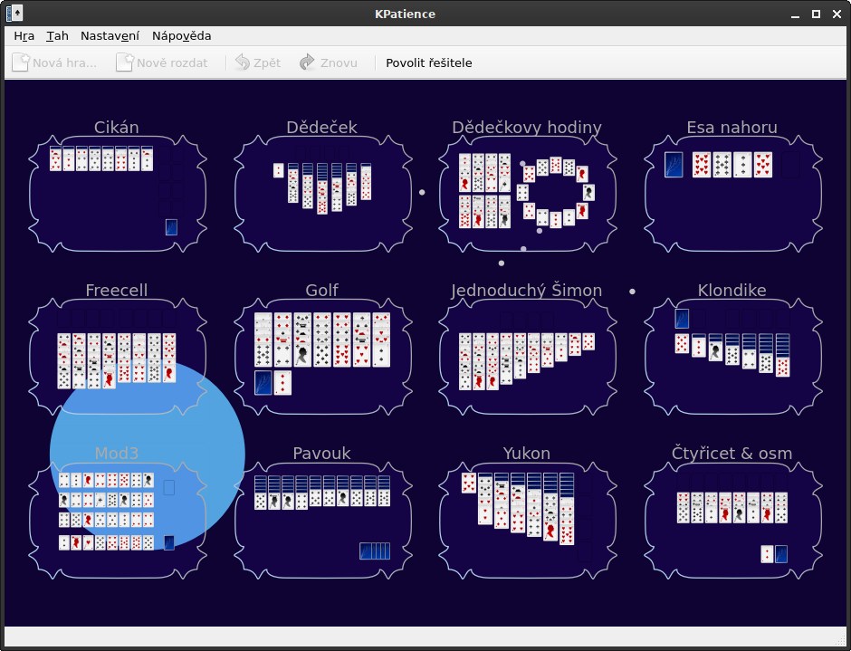
Task: Click the KPatience app icon in title bar
Action: 14,14
